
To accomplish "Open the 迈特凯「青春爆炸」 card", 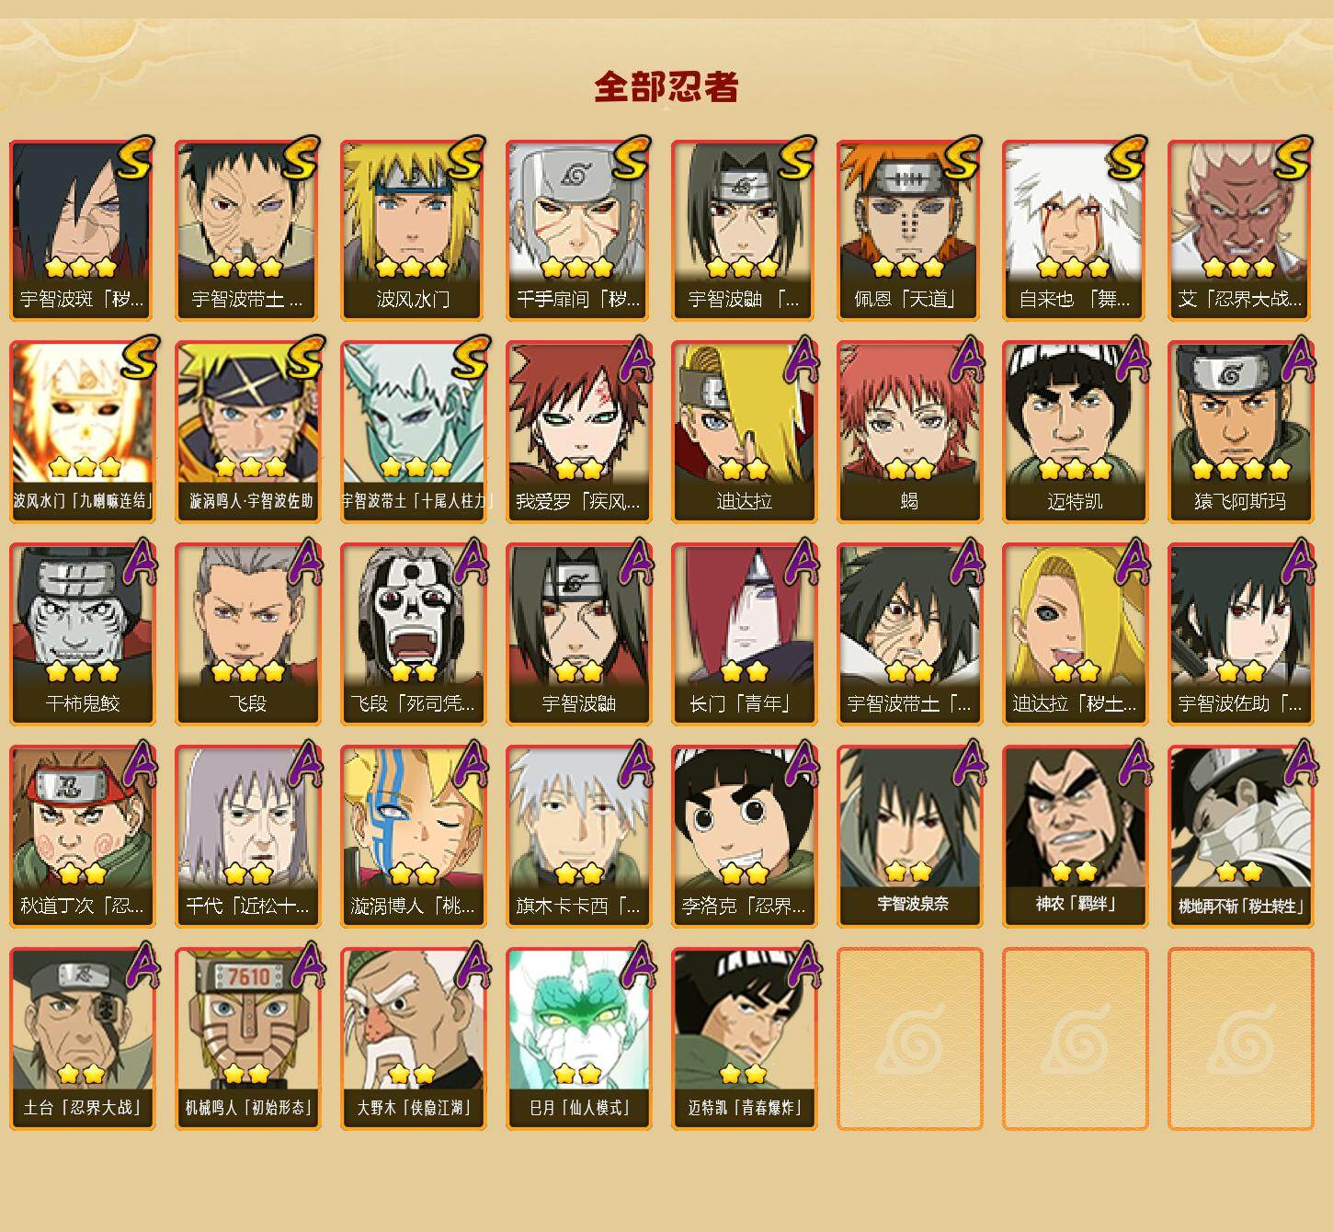I will pos(744,1039).
